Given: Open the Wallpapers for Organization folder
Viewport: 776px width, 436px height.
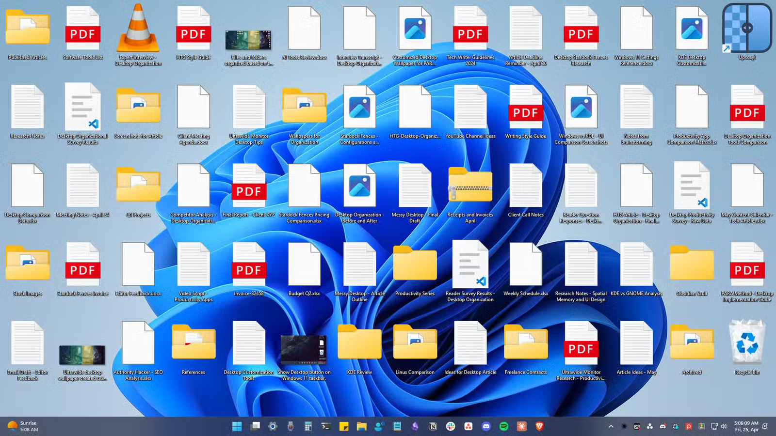Looking at the screenshot, I should [x=304, y=107].
